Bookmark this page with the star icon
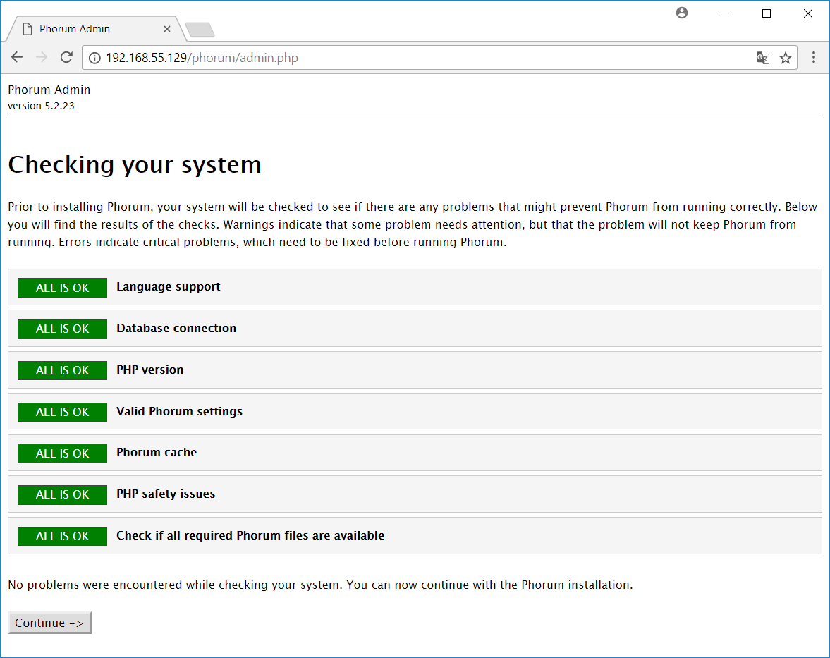Image resolution: width=830 pixels, height=658 pixels. [786, 58]
